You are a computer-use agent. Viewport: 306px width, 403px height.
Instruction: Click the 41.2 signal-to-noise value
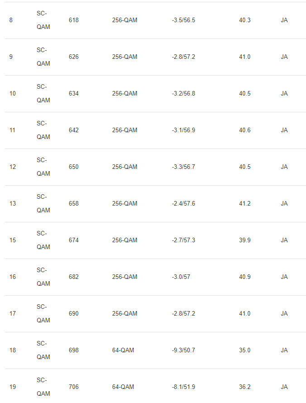point(244,204)
